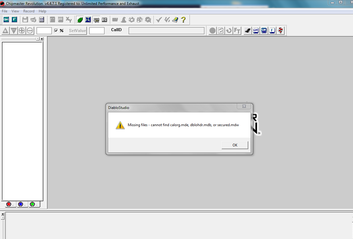This screenshot has width=353, height=239.
Task: Click the circular undo arrow icon
Action: [229, 30]
